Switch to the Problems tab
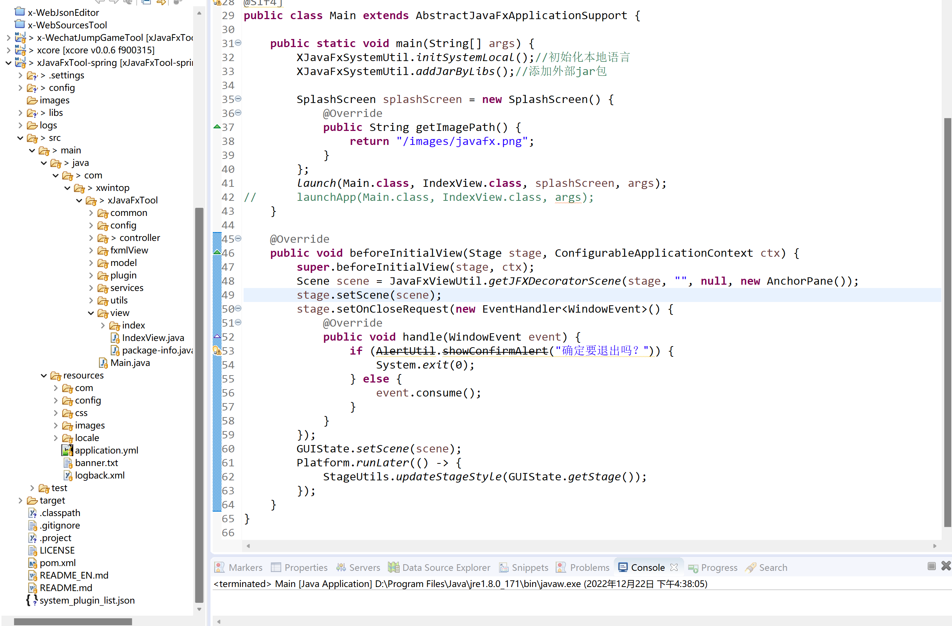Image resolution: width=952 pixels, height=626 pixels. (x=583, y=567)
